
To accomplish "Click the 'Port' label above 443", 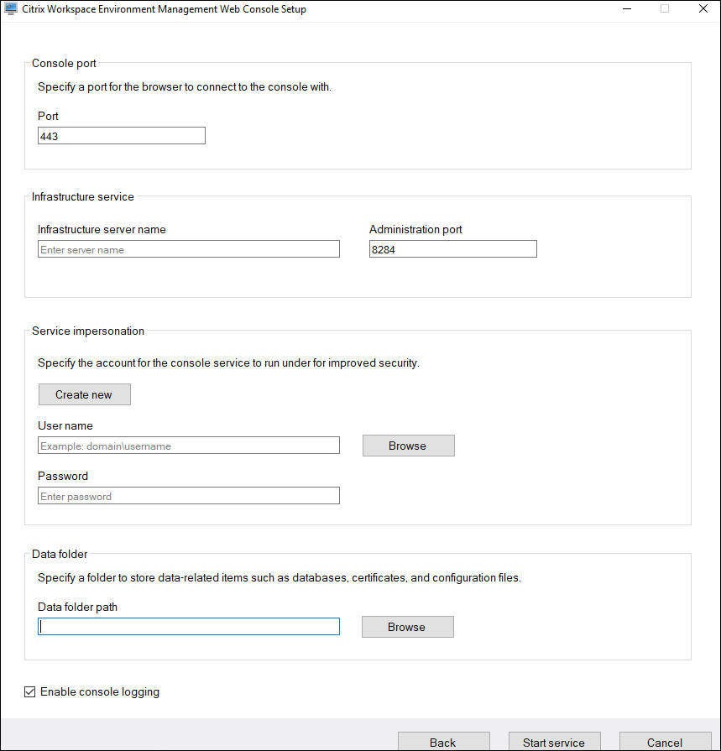I will 49,116.
